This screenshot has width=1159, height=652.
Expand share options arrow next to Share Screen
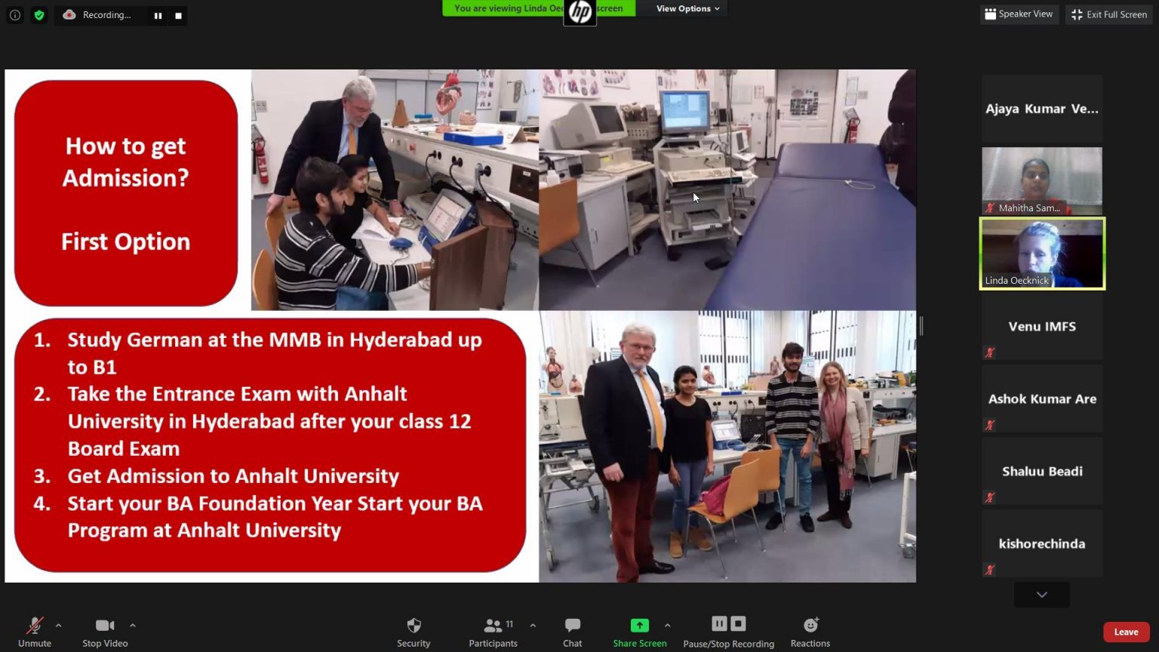(x=668, y=625)
